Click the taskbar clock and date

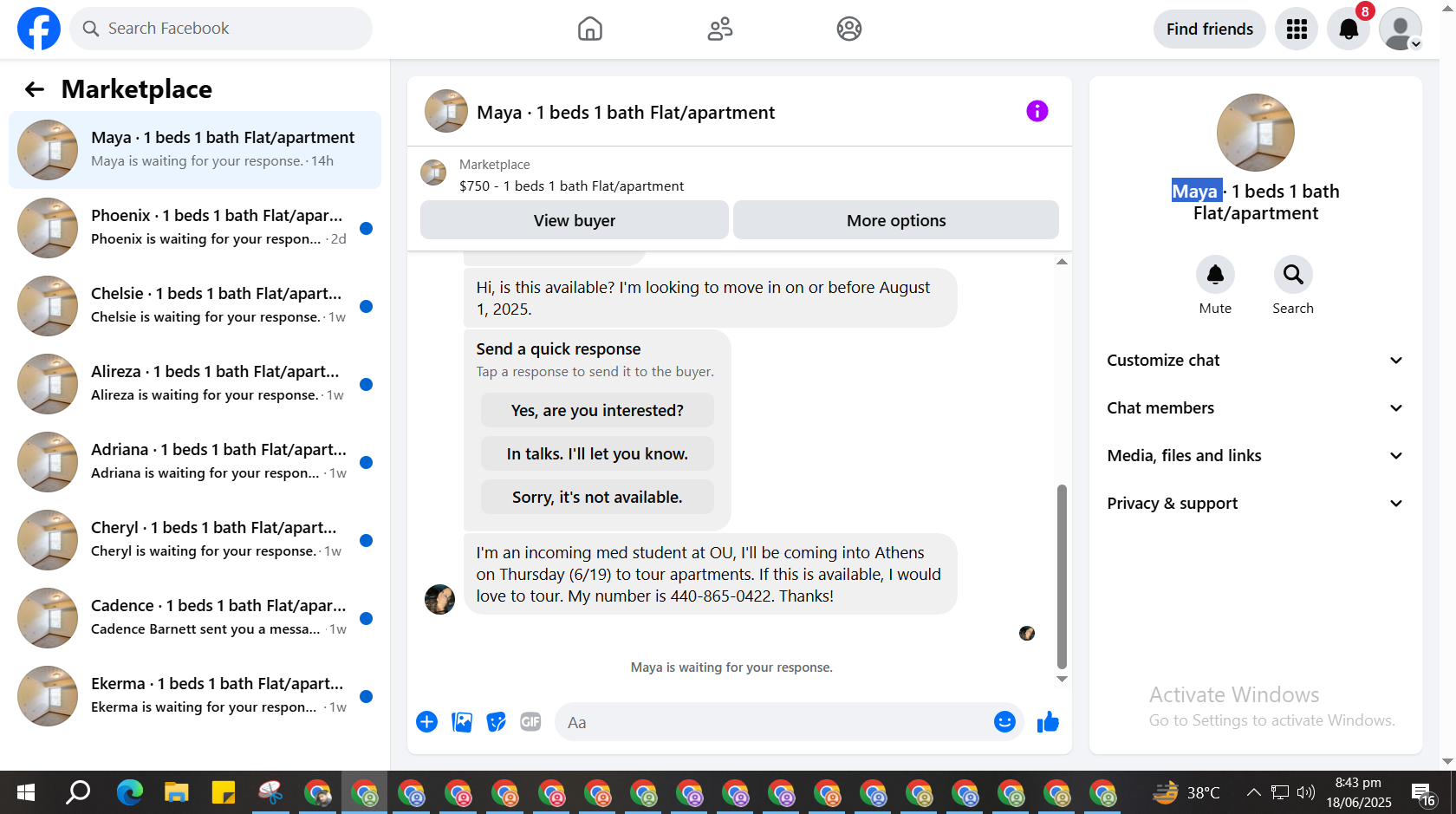coord(1359,792)
